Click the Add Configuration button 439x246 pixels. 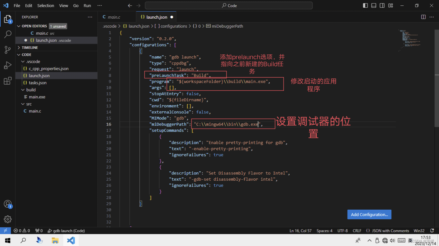369,214
